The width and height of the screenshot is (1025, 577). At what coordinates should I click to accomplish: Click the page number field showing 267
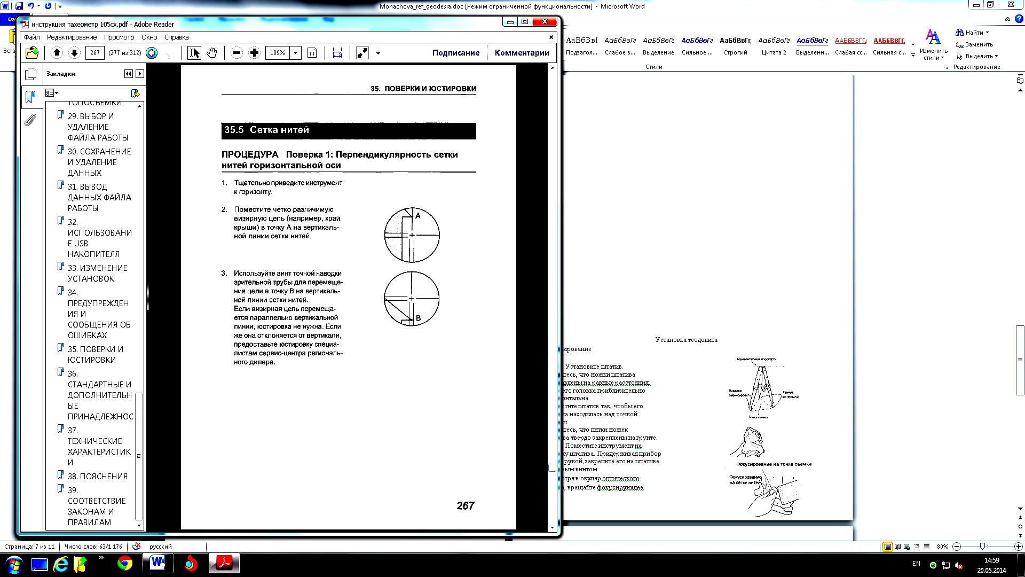pyautogui.click(x=94, y=53)
